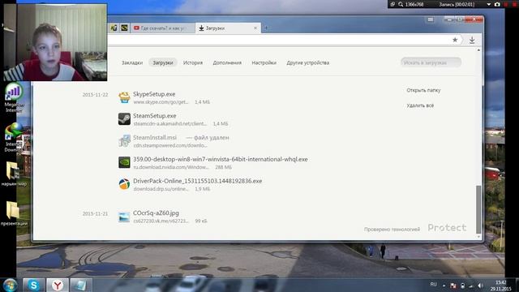Select the Загрузки section
Viewport: 519px width, 292px height.
(x=163, y=62)
